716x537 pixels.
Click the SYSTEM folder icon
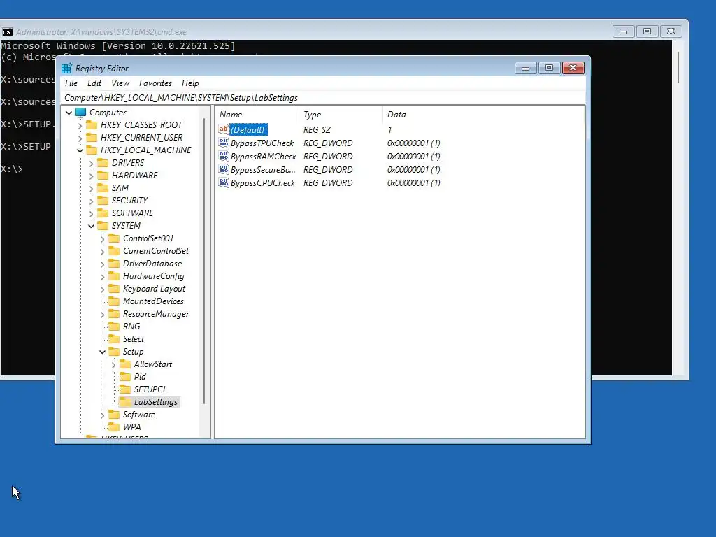pyautogui.click(x=103, y=226)
